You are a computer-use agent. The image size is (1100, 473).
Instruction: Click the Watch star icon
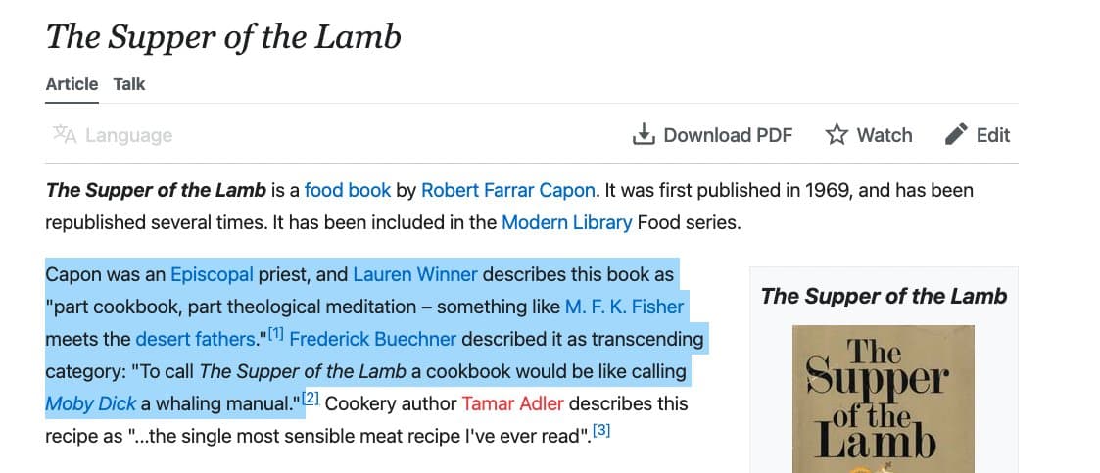click(x=836, y=135)
